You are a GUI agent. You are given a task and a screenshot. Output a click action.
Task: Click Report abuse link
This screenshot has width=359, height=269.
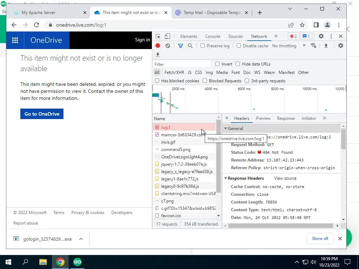pos(26,223)
